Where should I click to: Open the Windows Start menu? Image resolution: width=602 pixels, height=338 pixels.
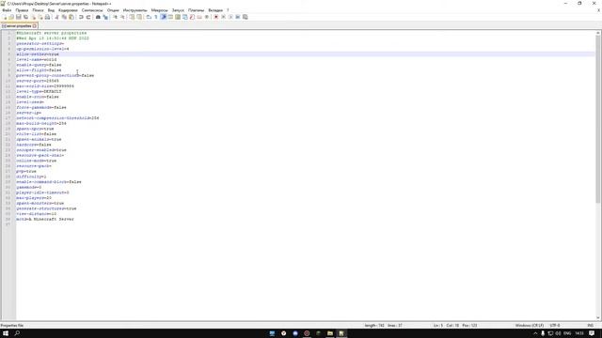[6, 333]
